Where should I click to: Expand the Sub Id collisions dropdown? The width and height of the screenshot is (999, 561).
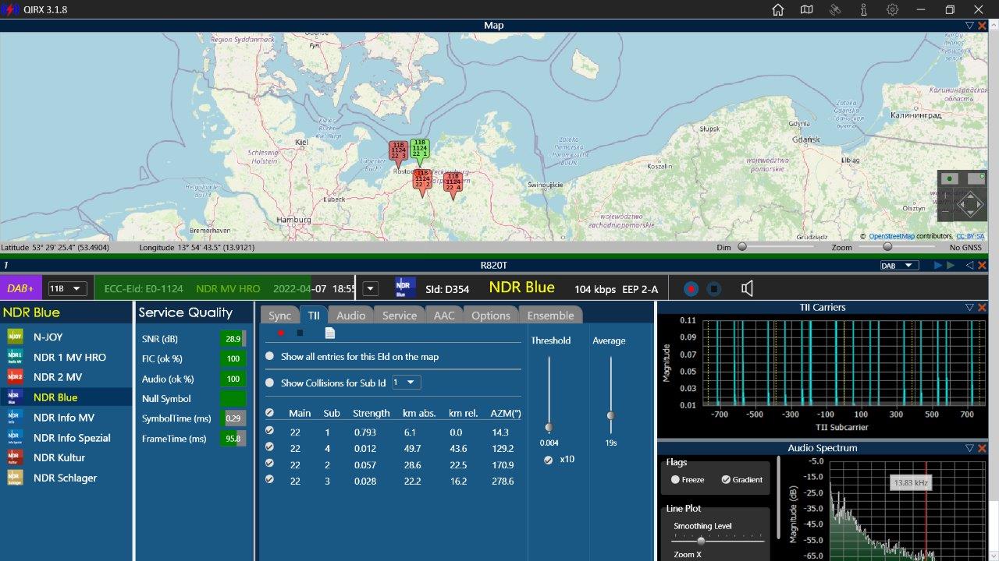(x=407, y=383)
